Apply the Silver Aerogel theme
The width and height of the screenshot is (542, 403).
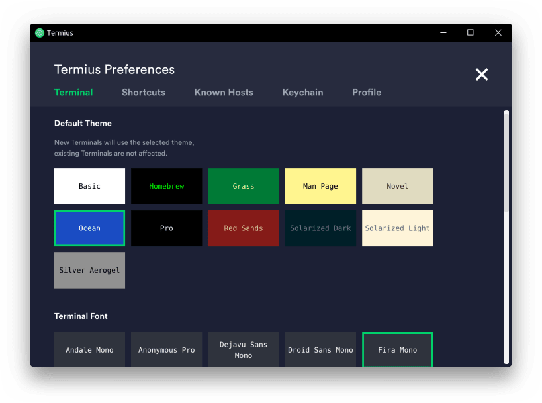89,270
